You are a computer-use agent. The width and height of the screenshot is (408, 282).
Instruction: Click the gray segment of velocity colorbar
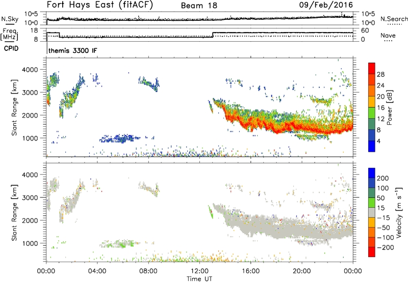372,212
